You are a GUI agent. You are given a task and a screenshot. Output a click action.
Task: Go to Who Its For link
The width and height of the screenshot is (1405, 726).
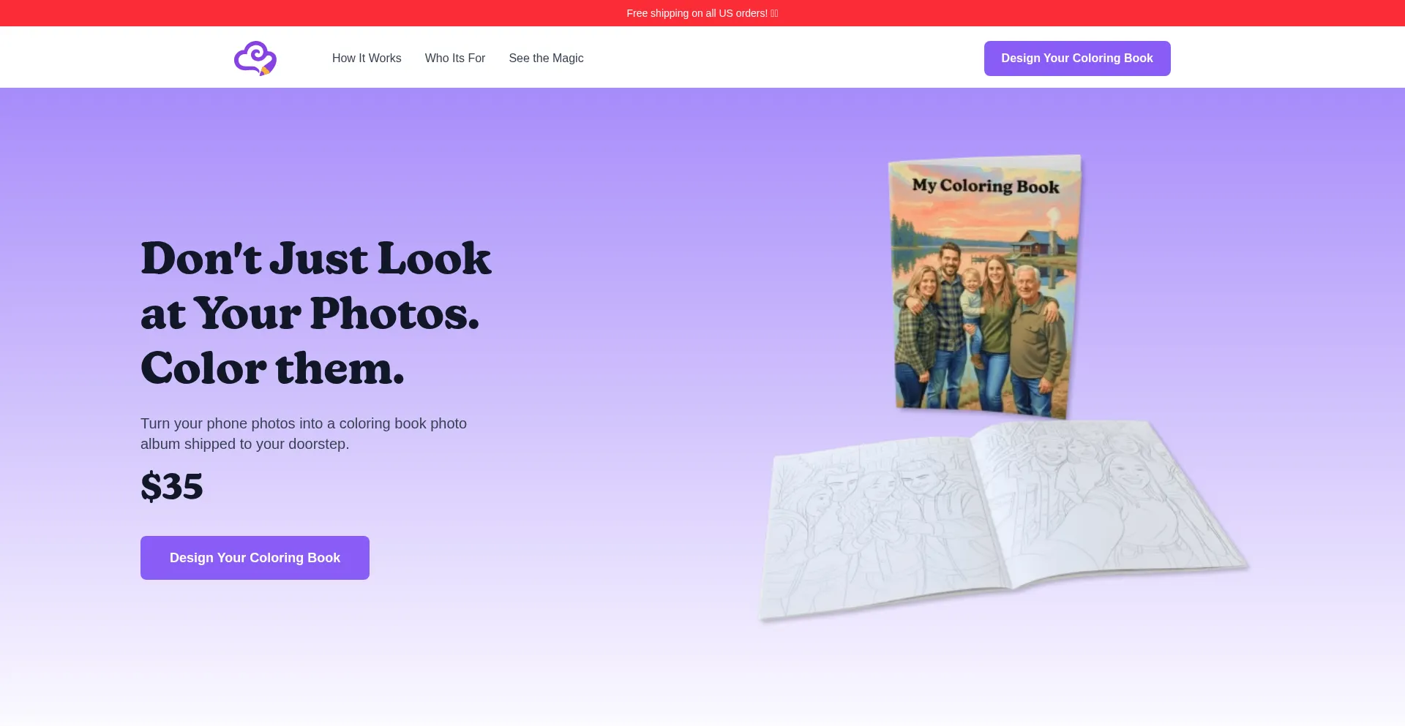pyautogui.click(x=454, y=58)
